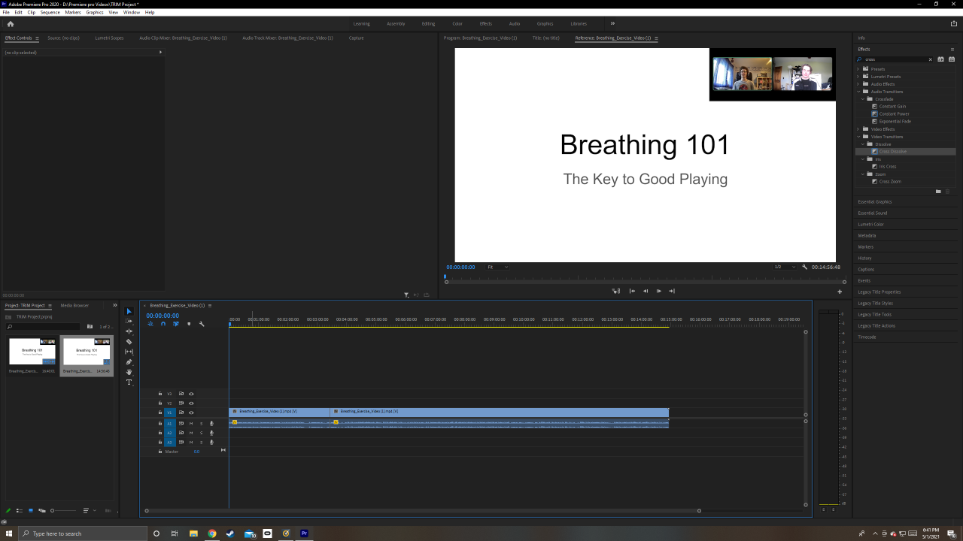Toggle lock on track V2
Screen dimensions: 963x541
point(159,403)
